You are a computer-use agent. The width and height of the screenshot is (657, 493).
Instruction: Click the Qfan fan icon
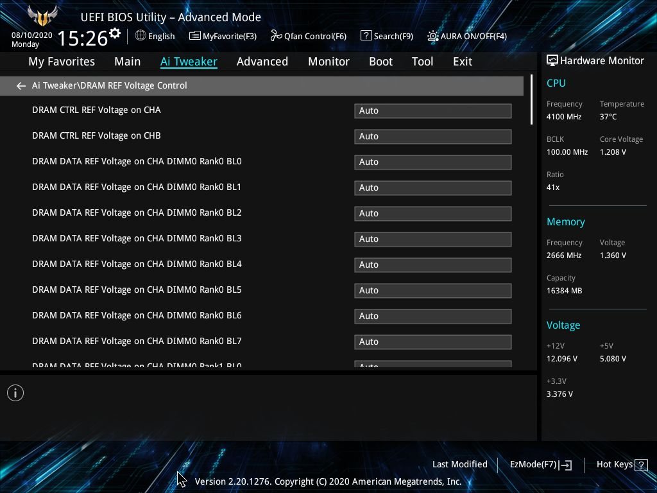(276, 36)
